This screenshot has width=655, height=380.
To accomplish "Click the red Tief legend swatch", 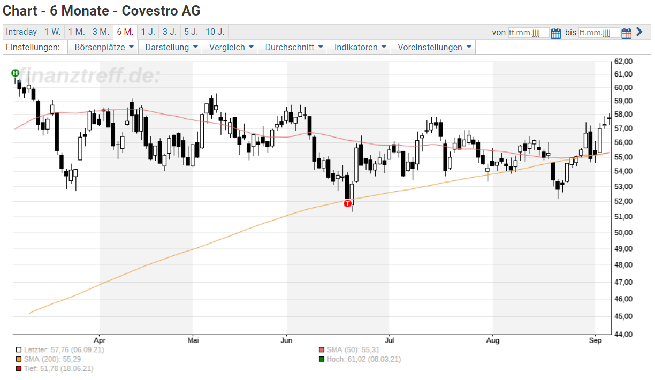I will 19,369.
